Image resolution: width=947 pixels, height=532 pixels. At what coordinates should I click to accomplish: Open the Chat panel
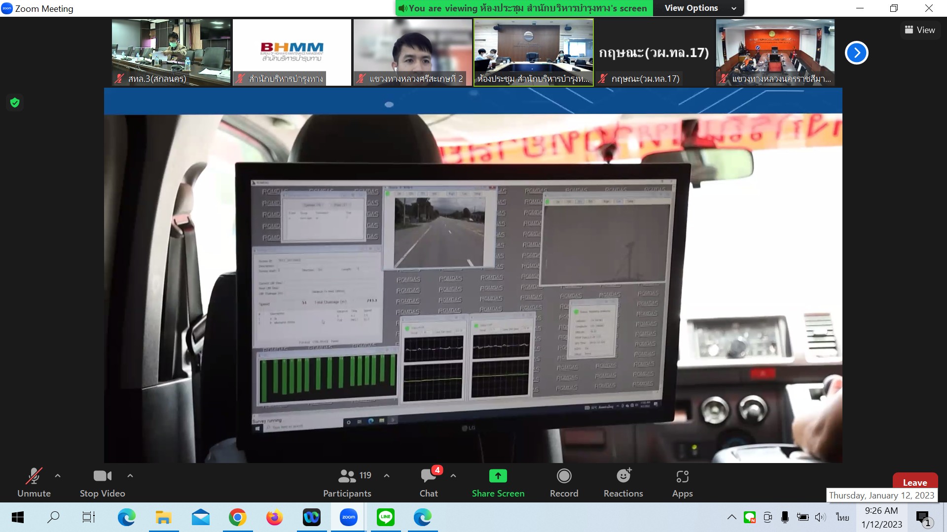click(x=429, y=483)
